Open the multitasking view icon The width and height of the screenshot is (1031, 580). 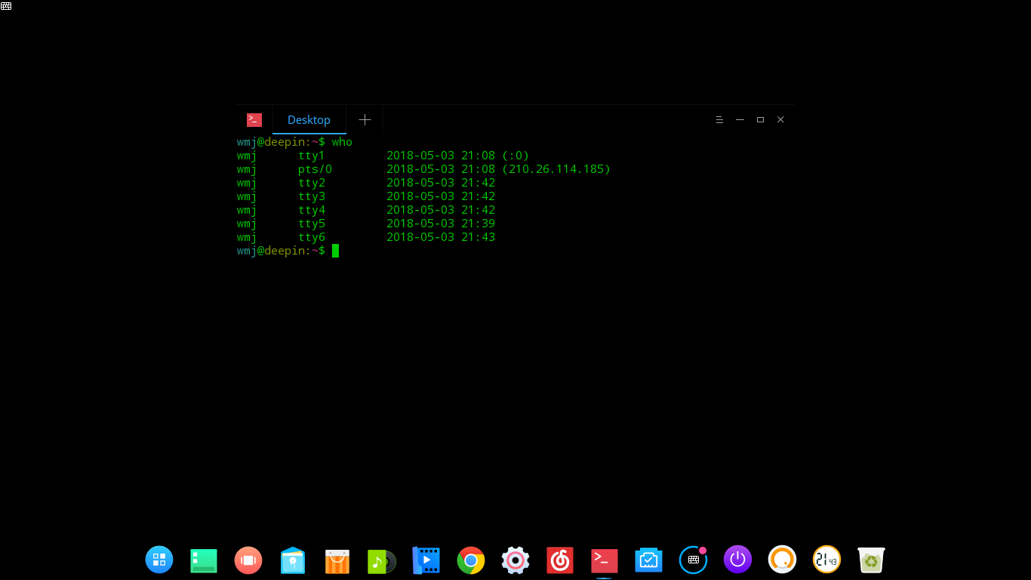248,560
